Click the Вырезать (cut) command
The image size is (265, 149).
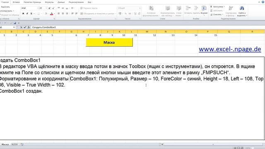click(x=5, y=7)
